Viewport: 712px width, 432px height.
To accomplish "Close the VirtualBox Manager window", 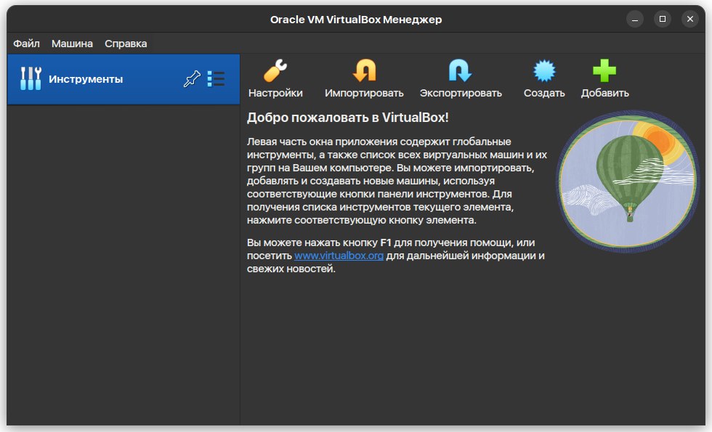I will click(x=690, y=19).
